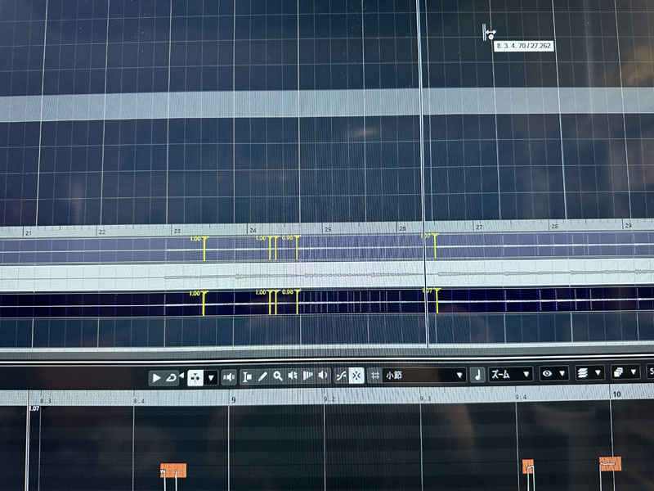
Task: Toggle the speaker feedback icon after Auto-Scroll
Action: click(x=229, y=377)
